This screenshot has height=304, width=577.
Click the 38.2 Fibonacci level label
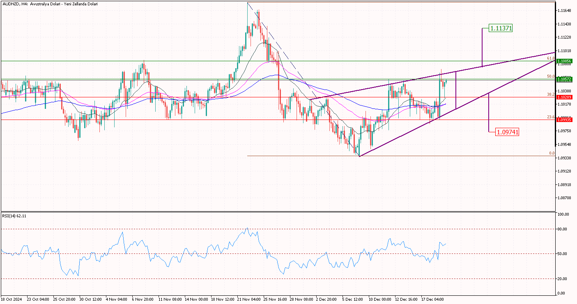[551, 94]
